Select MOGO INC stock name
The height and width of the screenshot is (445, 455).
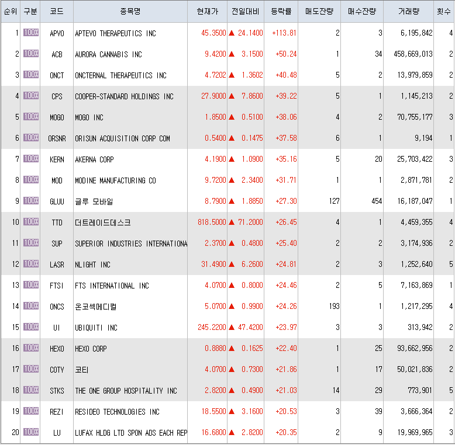[89, 117]
